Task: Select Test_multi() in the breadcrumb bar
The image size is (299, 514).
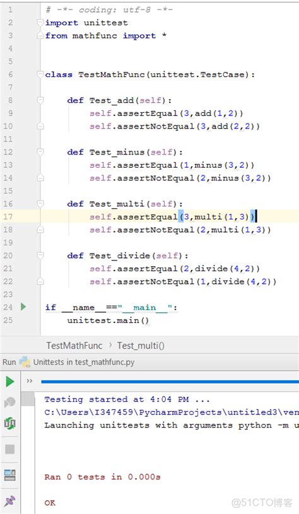Action: pyautogui.click(x=141, y=346)
